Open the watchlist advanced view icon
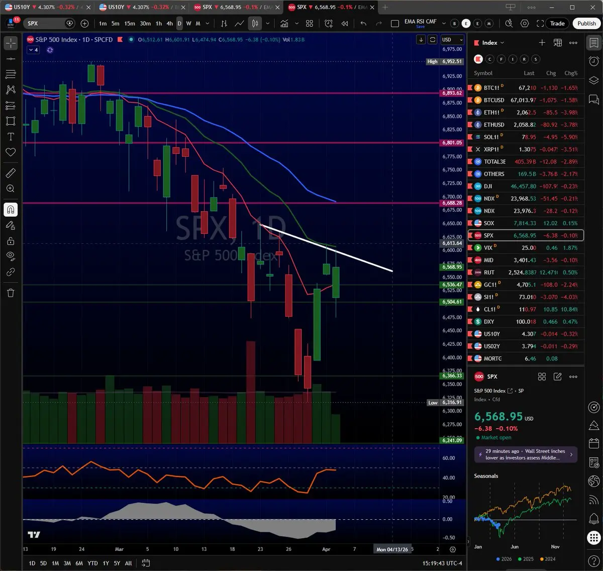Image resolution: width=603 pixels, height=571 pixels. 557,43
